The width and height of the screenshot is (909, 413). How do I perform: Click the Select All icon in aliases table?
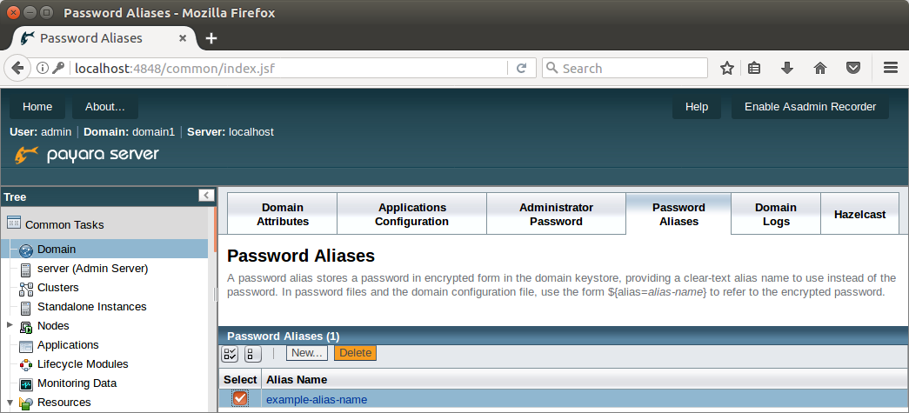(x=230, y=353)
